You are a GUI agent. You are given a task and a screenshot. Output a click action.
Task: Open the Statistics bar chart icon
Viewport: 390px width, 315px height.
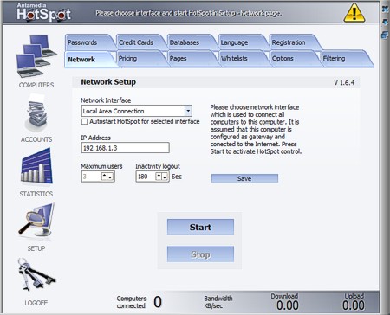(36, 166)
